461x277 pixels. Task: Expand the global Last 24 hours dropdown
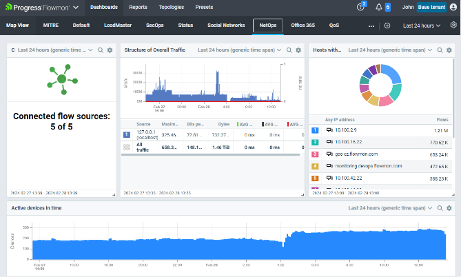click(422, 25)
